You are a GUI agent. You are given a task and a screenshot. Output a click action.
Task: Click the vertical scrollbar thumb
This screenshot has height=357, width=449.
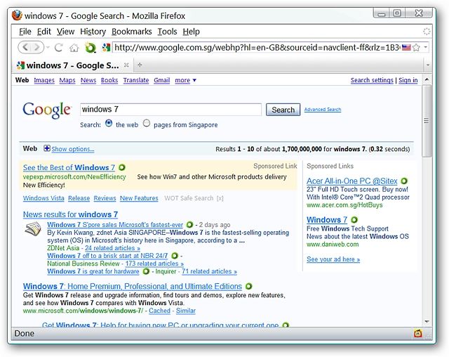click(x=427, y=120)
